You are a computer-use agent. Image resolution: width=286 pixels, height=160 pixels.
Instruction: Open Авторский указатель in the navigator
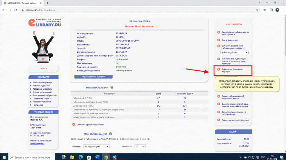pos(42,89)
